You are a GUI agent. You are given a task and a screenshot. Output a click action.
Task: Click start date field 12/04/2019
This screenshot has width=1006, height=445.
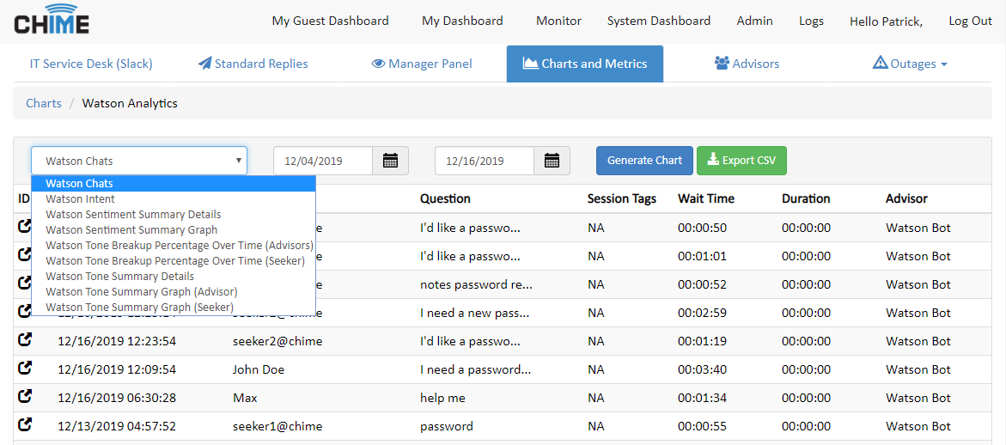tap(323, 161)
